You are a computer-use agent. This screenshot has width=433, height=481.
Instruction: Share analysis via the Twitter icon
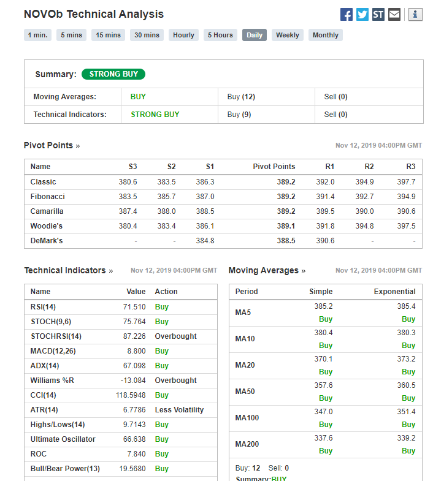pos(362,15)
